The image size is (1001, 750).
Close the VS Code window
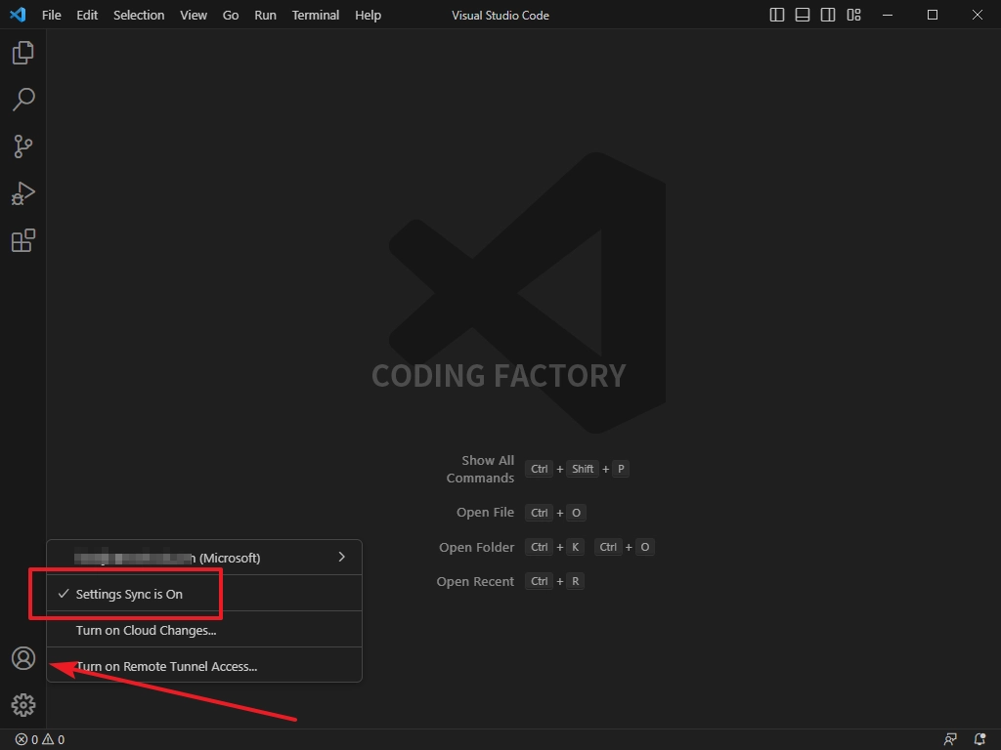tap(978, 15)
